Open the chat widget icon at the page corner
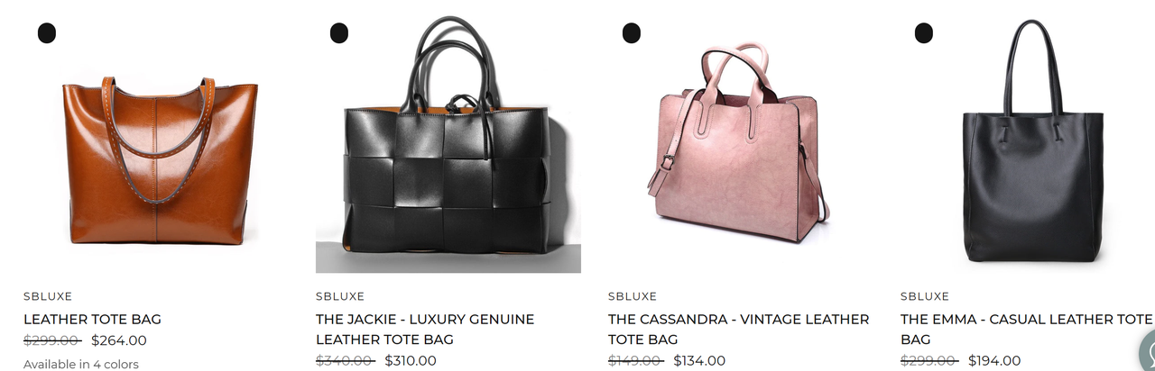The width and height of the screenshot is (1155, 371). click(x=1146, y=353)
